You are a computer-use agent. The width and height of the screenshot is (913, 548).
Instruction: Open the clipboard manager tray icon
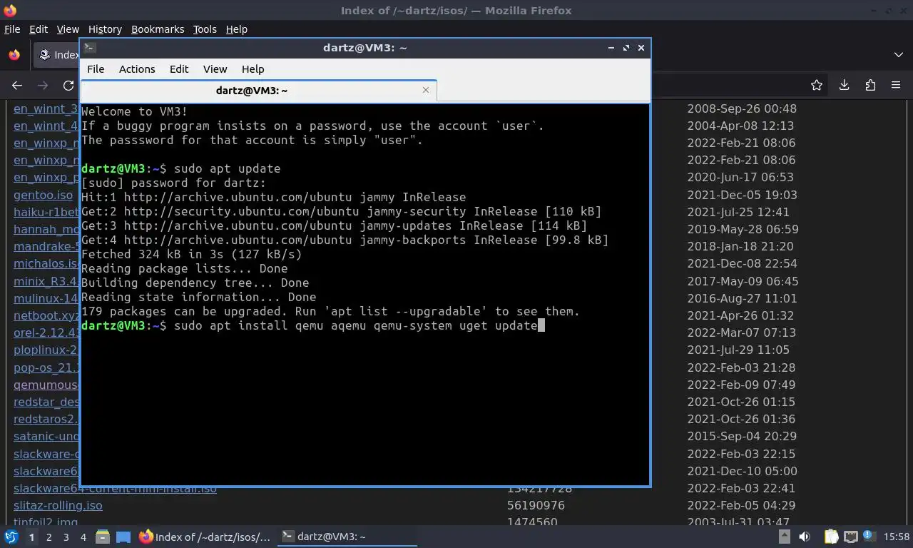click(831, 537)
